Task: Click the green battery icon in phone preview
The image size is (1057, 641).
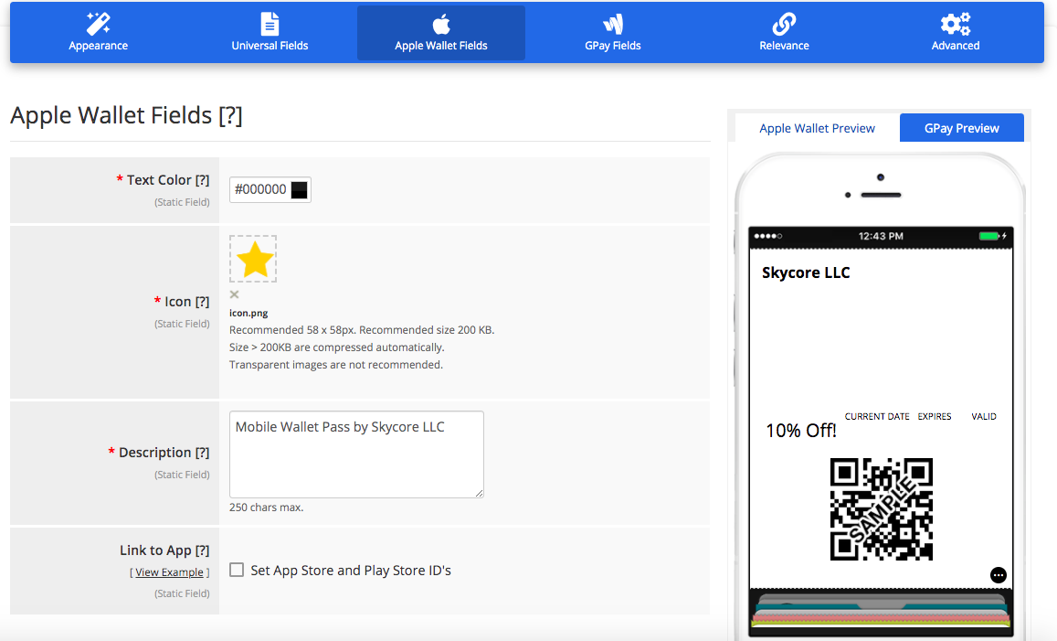Action: pos(991,236)
